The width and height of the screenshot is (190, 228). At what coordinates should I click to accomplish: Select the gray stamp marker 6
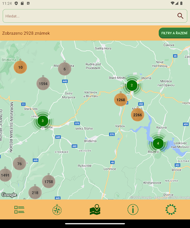pos(65,69)
